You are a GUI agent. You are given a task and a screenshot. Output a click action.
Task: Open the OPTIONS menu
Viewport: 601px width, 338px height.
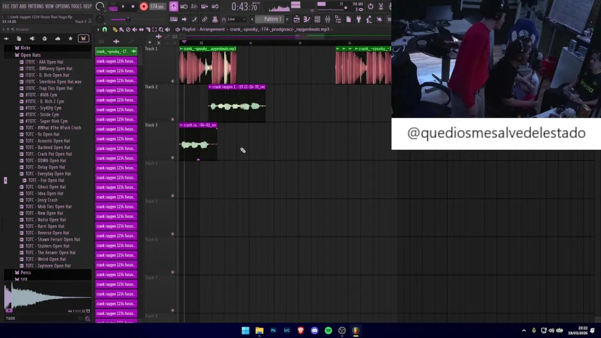[x=62, y=7]
